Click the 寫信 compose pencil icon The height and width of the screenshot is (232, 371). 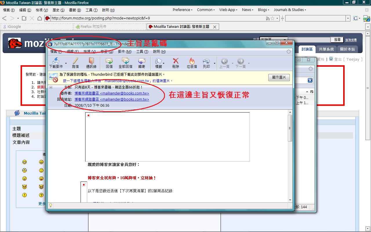[75, 61]
